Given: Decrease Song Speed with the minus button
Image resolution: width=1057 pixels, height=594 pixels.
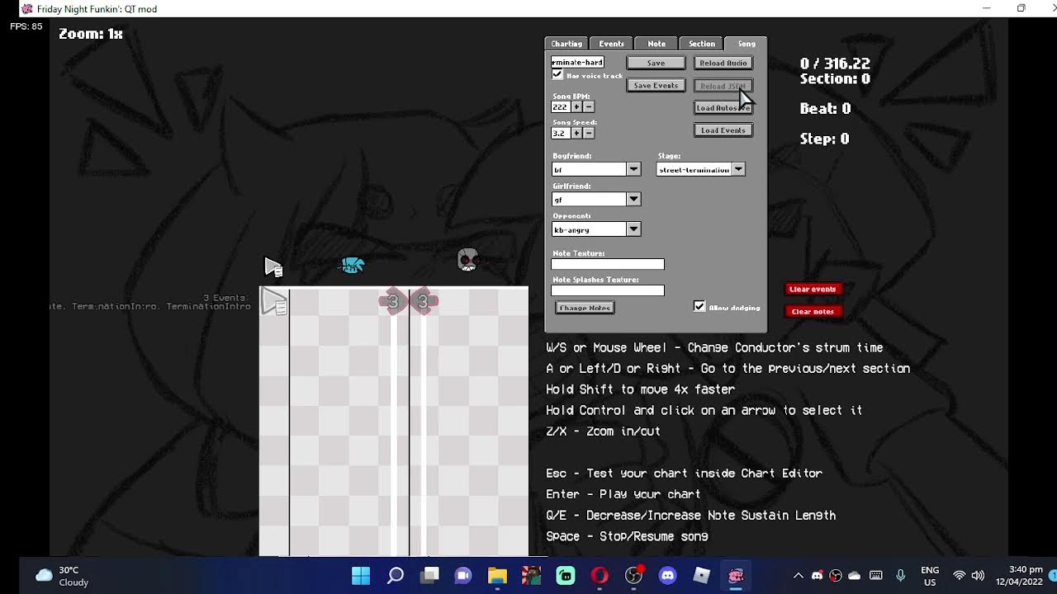Looking at the screenshot, I should tap(588, 133).
